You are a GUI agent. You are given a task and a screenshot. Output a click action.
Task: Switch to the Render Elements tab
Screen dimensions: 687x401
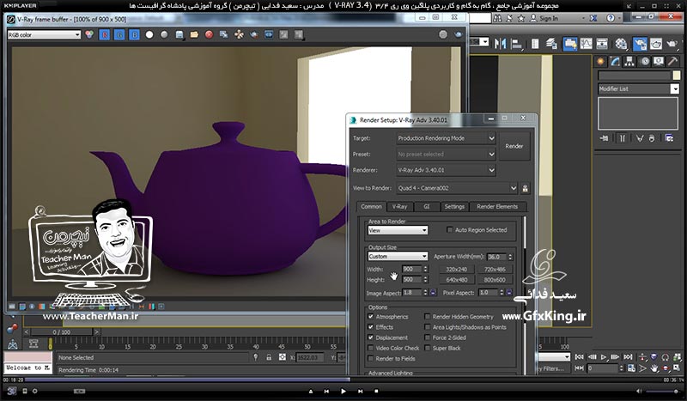pyautogui.click(x=497, y=206)
